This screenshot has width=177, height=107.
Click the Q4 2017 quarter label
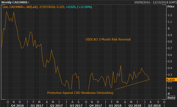(95, 105)
